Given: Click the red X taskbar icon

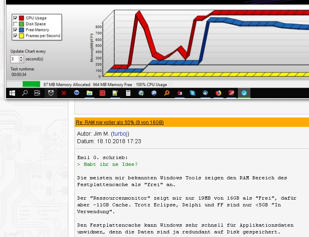Looking at the screenshot, I should (64, 93).
